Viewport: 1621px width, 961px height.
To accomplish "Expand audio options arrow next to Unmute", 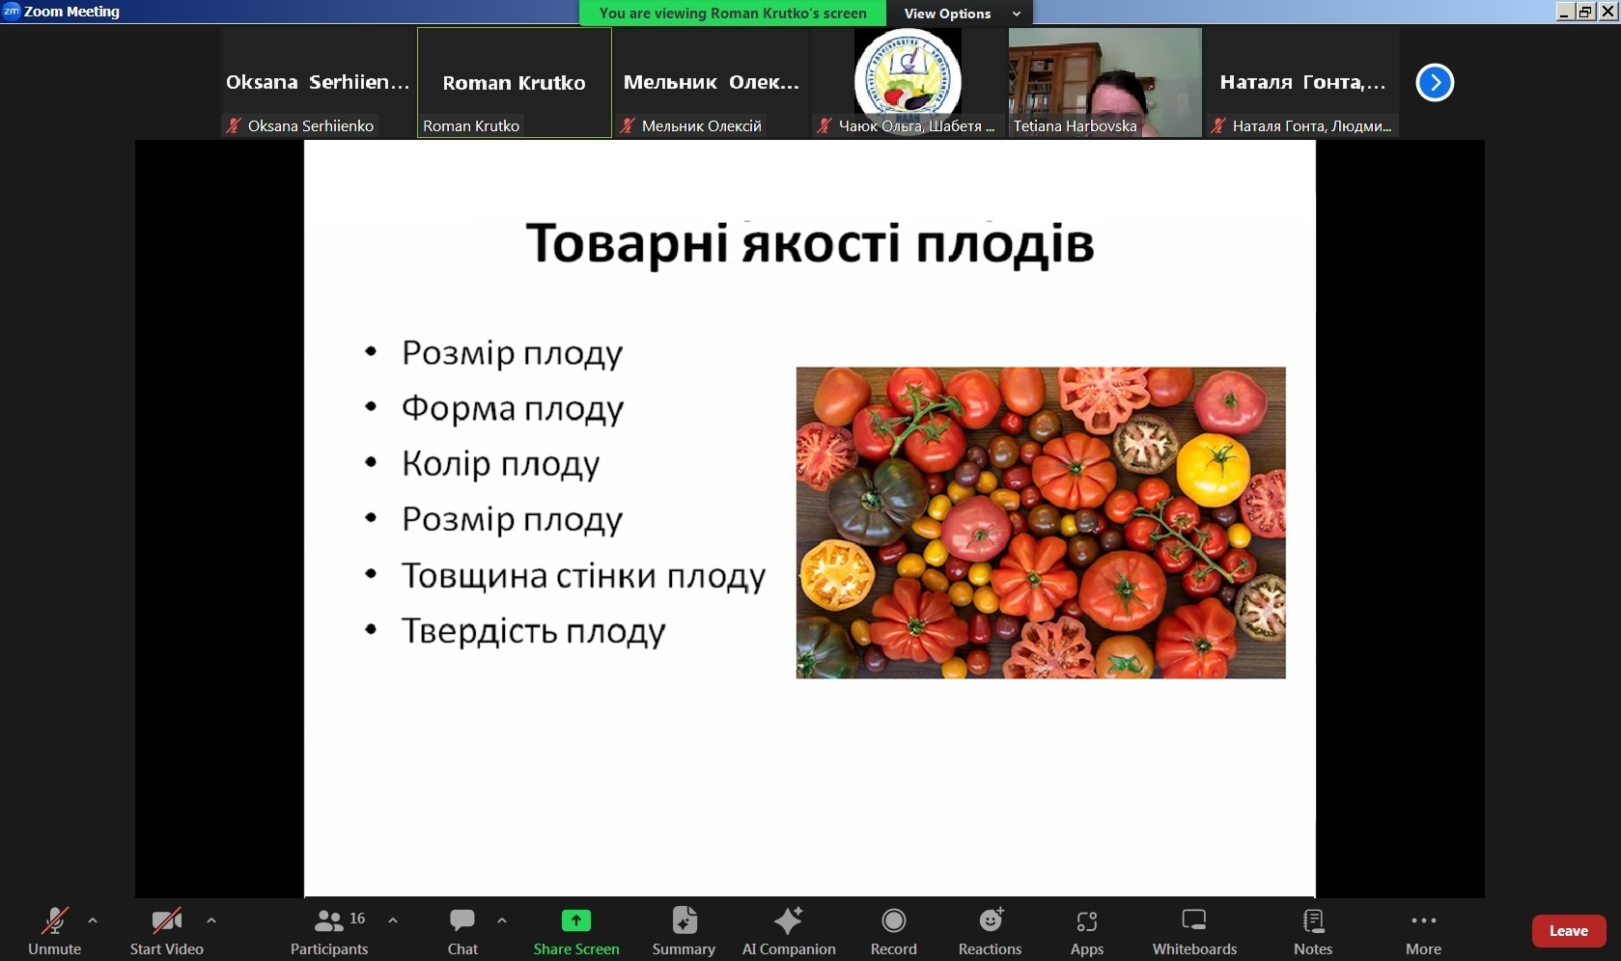I will point(93,920).
